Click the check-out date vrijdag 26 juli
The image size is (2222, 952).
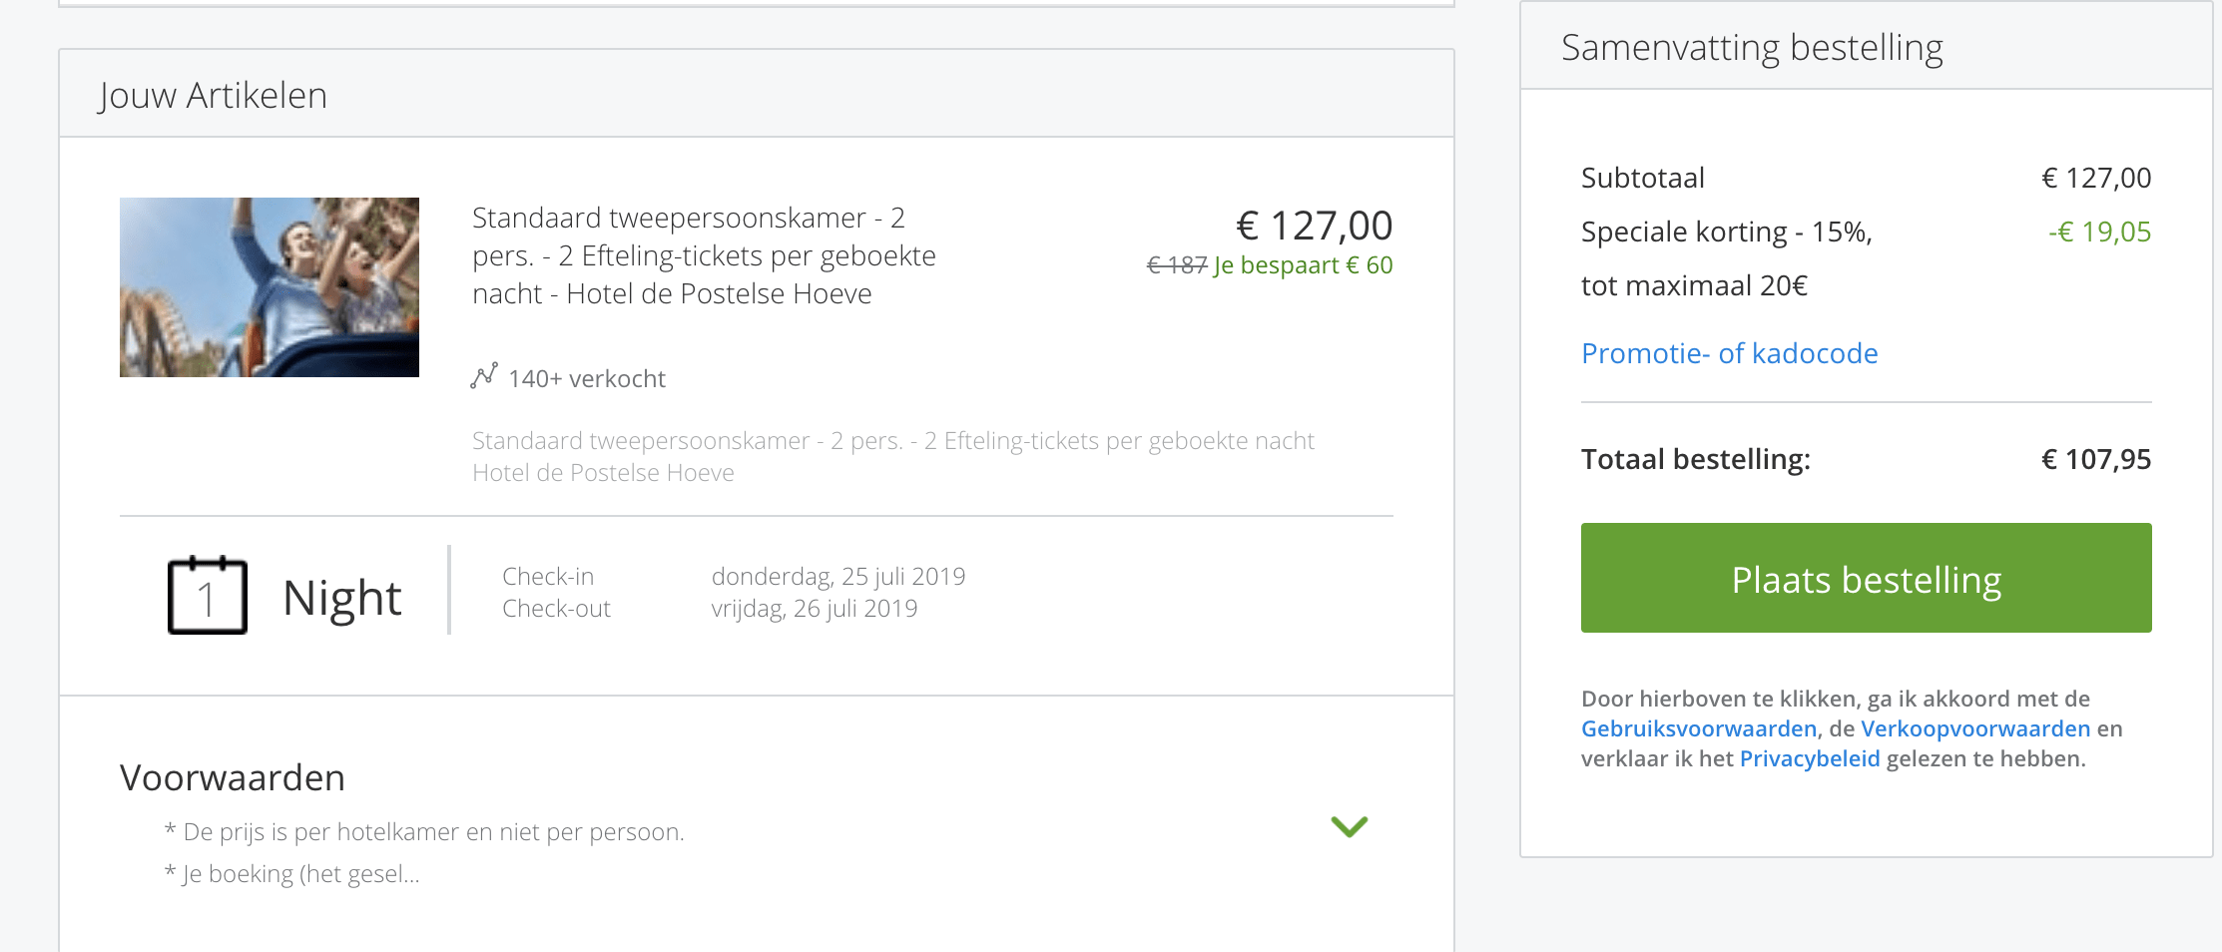(815, 609)
